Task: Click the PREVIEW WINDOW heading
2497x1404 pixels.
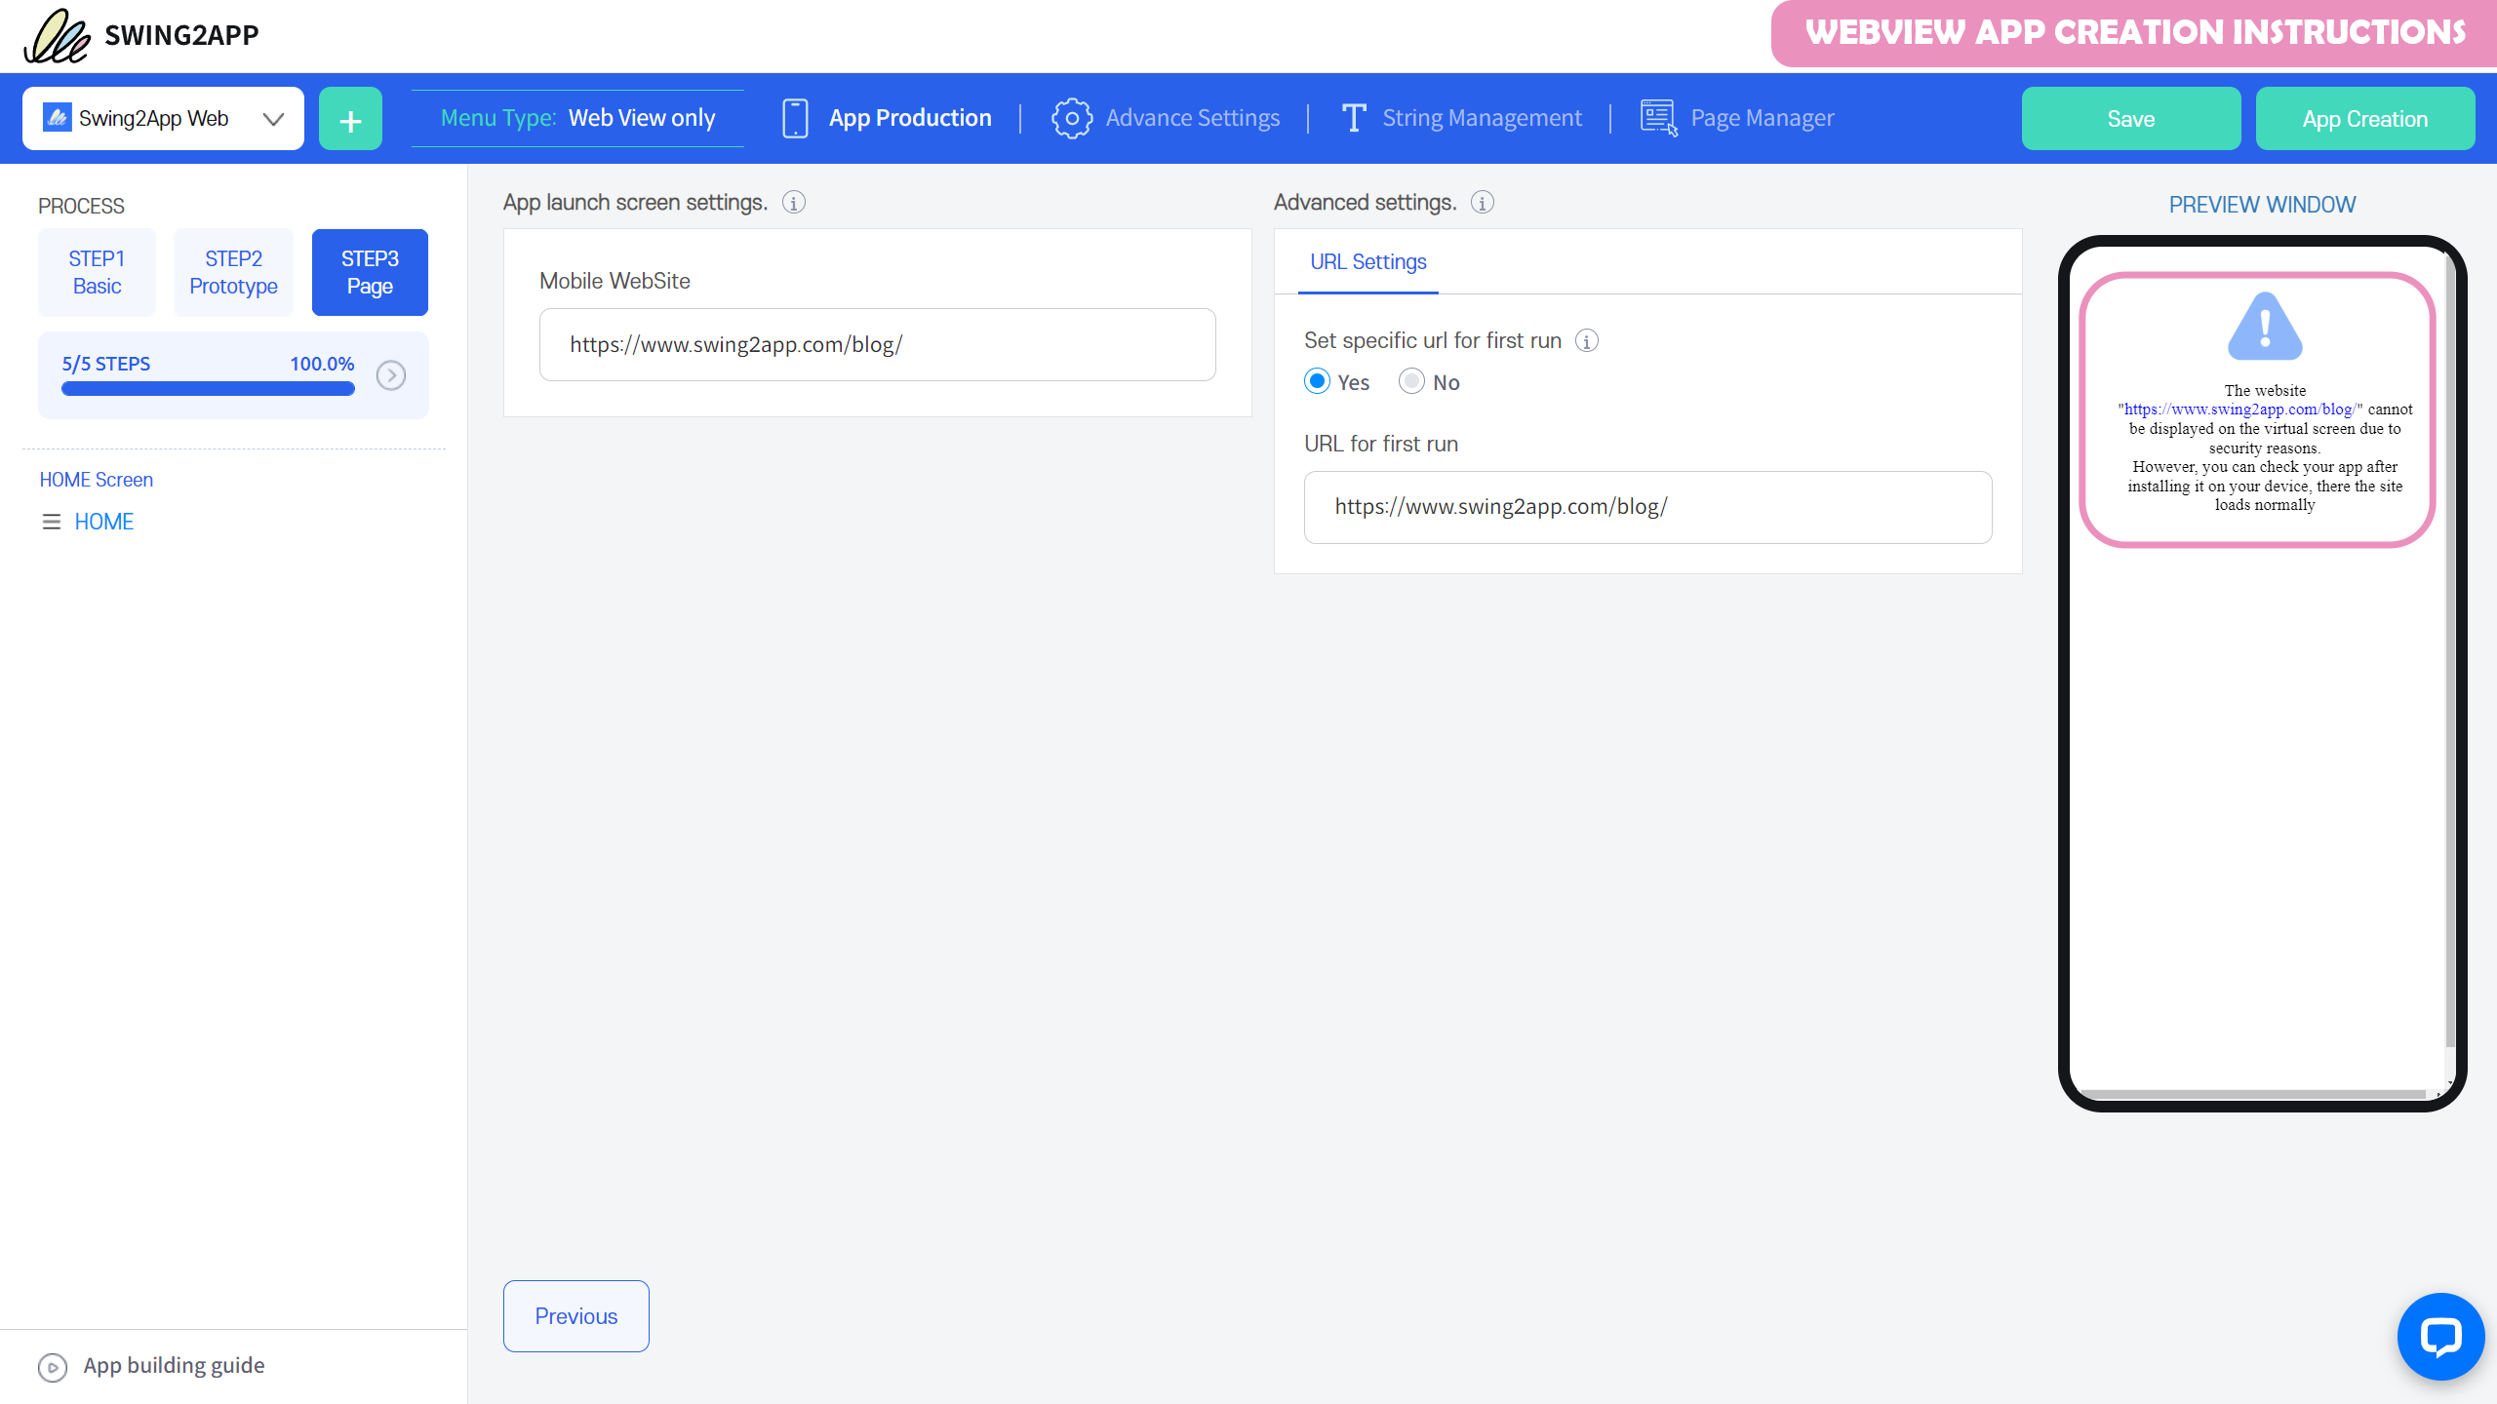Action: click(2262, 205)
